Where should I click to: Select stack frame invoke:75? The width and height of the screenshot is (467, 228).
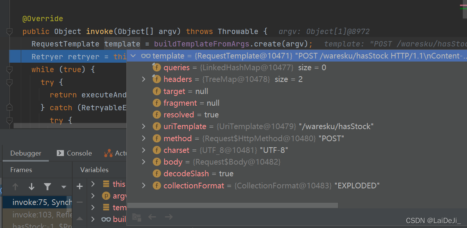tap(37, 202)
